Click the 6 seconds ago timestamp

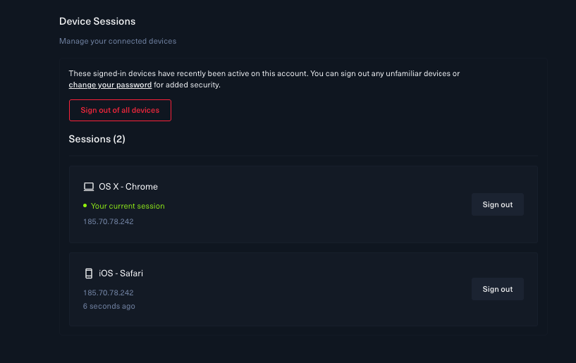pyautogui.click(x=109, y=306)
